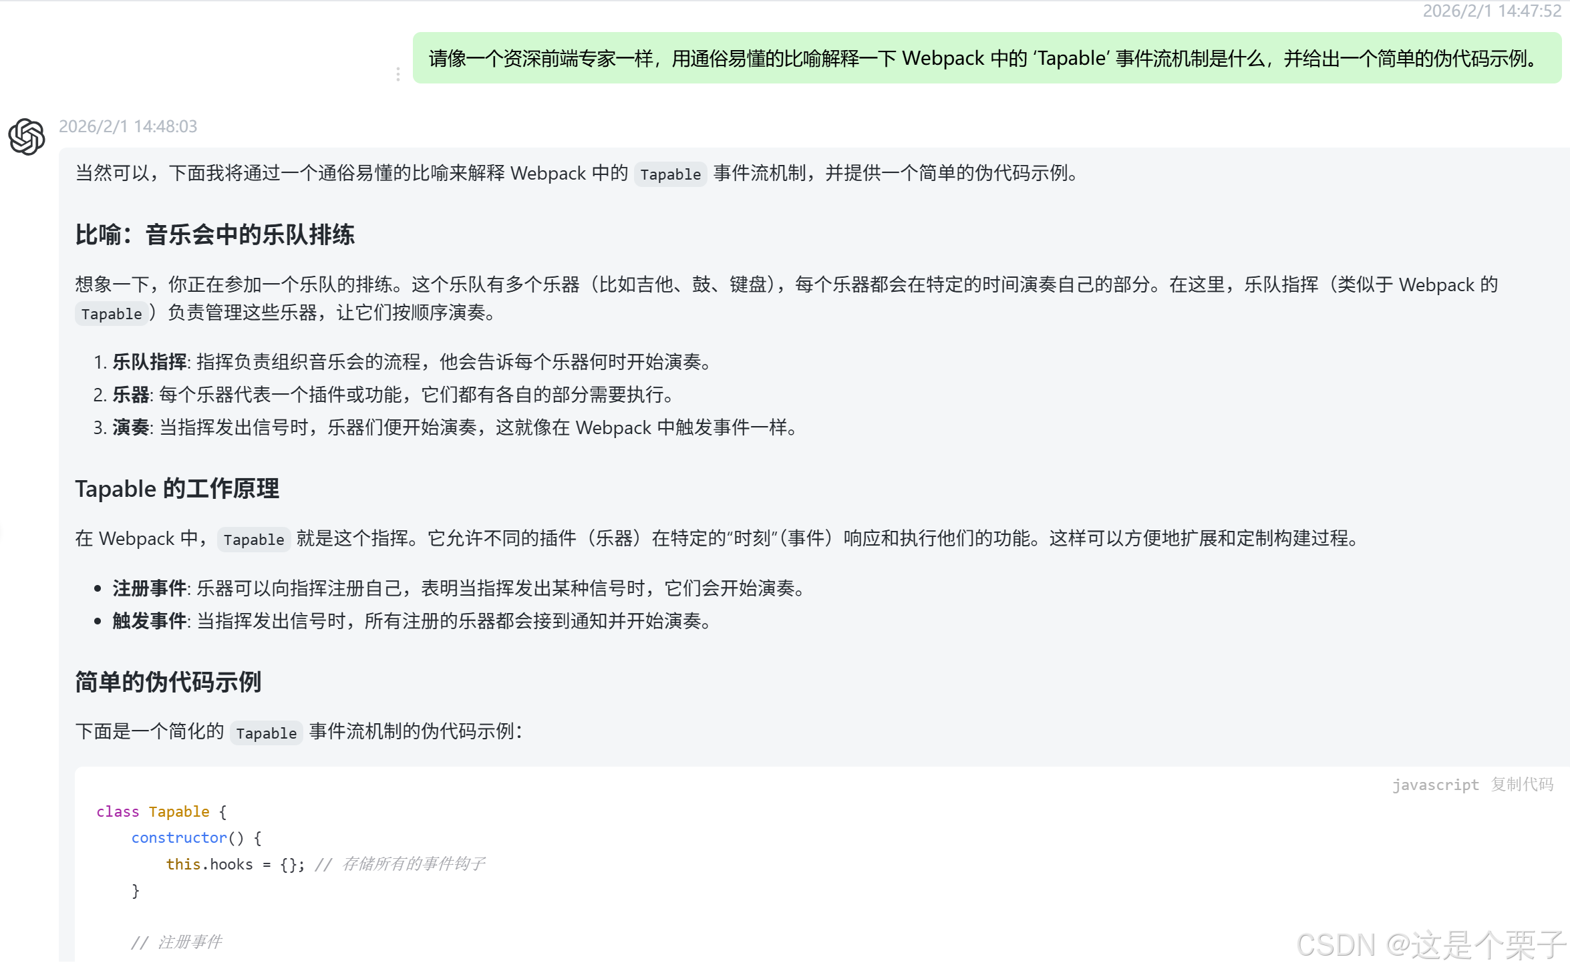This screenshot has height=971, width=1570.
Task: Click the class Tapable code line
Action: [x=161, y=811]
